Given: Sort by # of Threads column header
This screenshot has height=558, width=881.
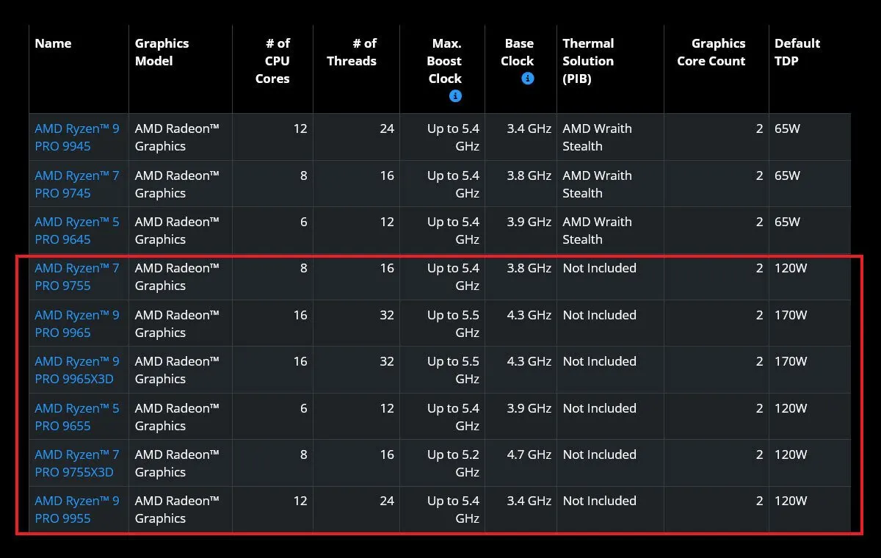Looking at the screenshot, I should point(352,52).
